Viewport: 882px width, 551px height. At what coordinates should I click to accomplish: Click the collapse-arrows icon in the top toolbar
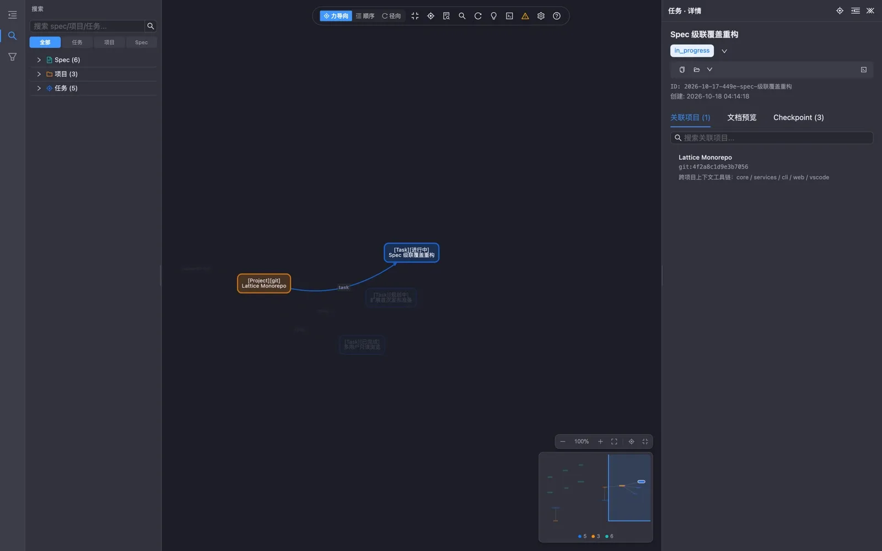click(x=415, y=16)
